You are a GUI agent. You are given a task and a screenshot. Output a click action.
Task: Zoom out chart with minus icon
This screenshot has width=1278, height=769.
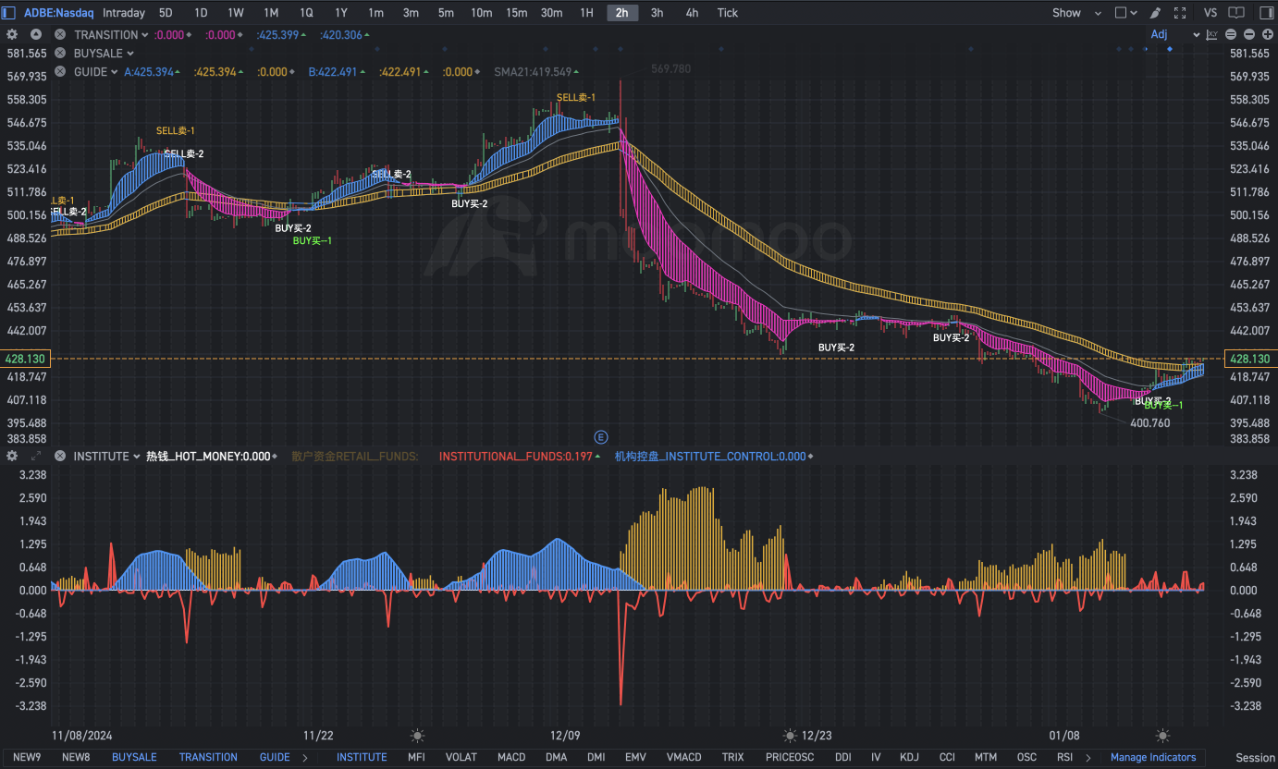(x=1249, y=34)
